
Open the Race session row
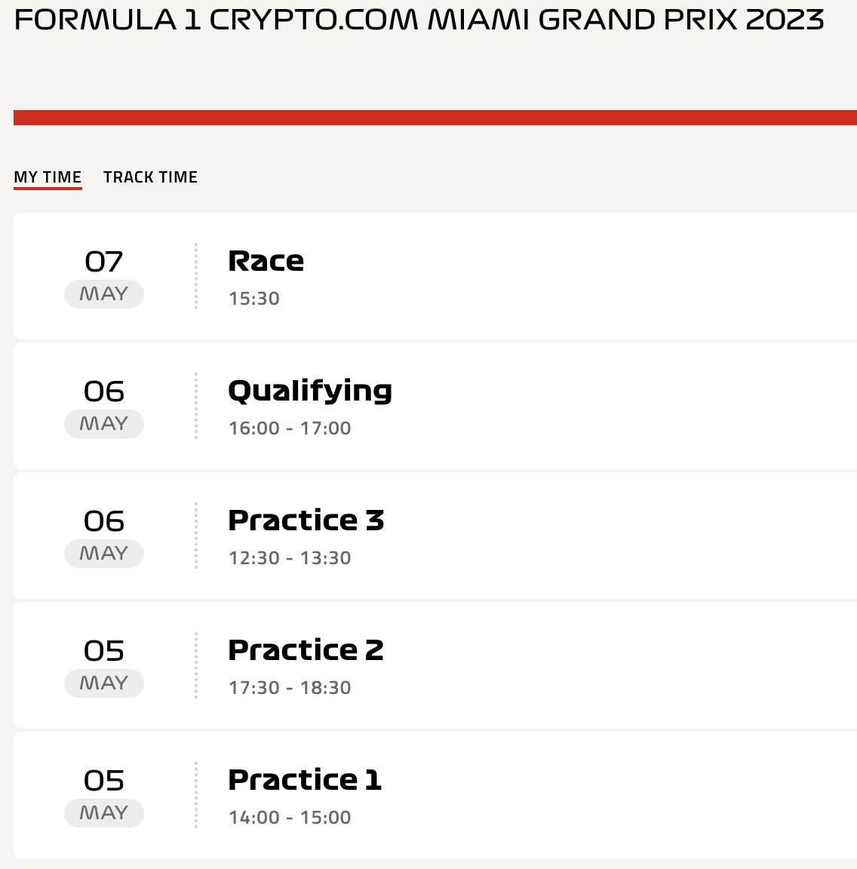click(435, 276)
